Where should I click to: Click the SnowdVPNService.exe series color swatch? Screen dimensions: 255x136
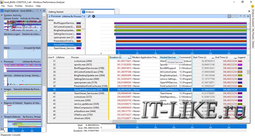point(79,45)
